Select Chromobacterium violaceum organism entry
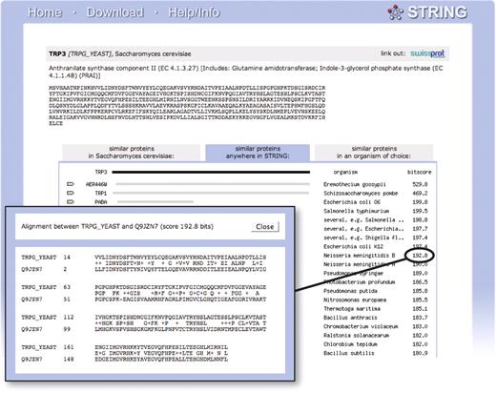The image size is (496, 393). pos(361,326)
